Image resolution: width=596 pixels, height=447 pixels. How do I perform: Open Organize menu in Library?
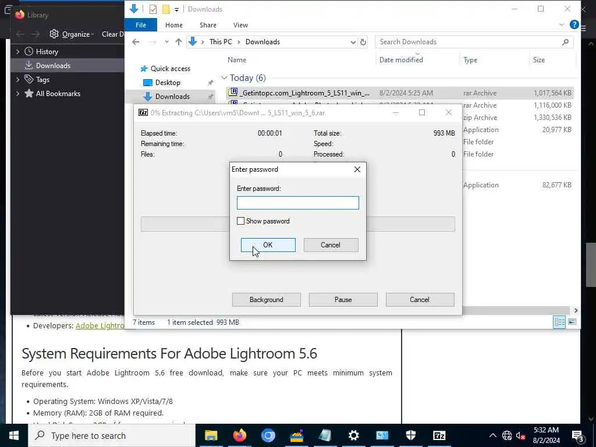coord(72,34)
